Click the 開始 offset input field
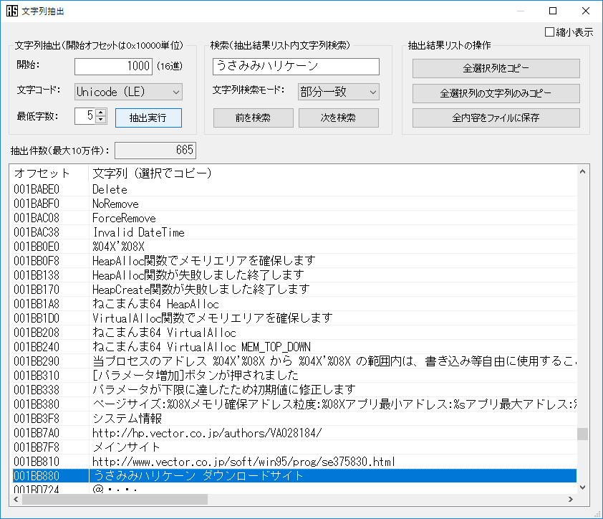This screenshot has height=519, width=603. click(x=113, y=66)
